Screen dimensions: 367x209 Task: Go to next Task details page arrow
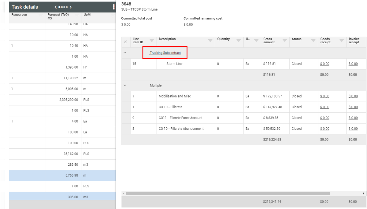(x=71, y=7)
